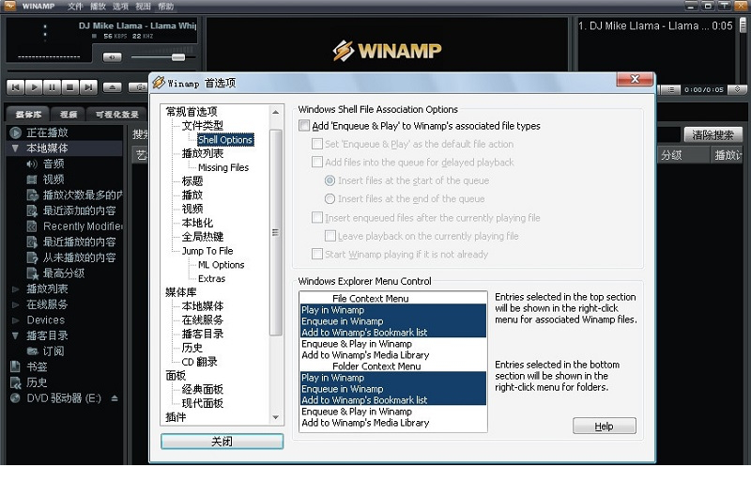Select Insert files at start of queue
Screen dimensions: 751x483
[x=330, y=180]
